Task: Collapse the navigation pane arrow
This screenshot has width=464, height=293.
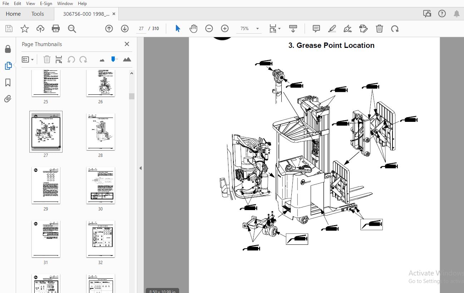Action: 140,168
